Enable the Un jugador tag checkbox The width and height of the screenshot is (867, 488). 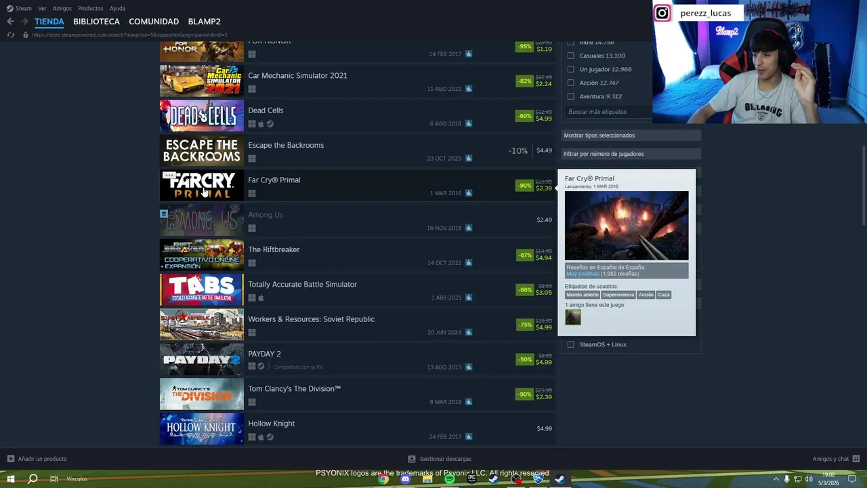point(570,69)
